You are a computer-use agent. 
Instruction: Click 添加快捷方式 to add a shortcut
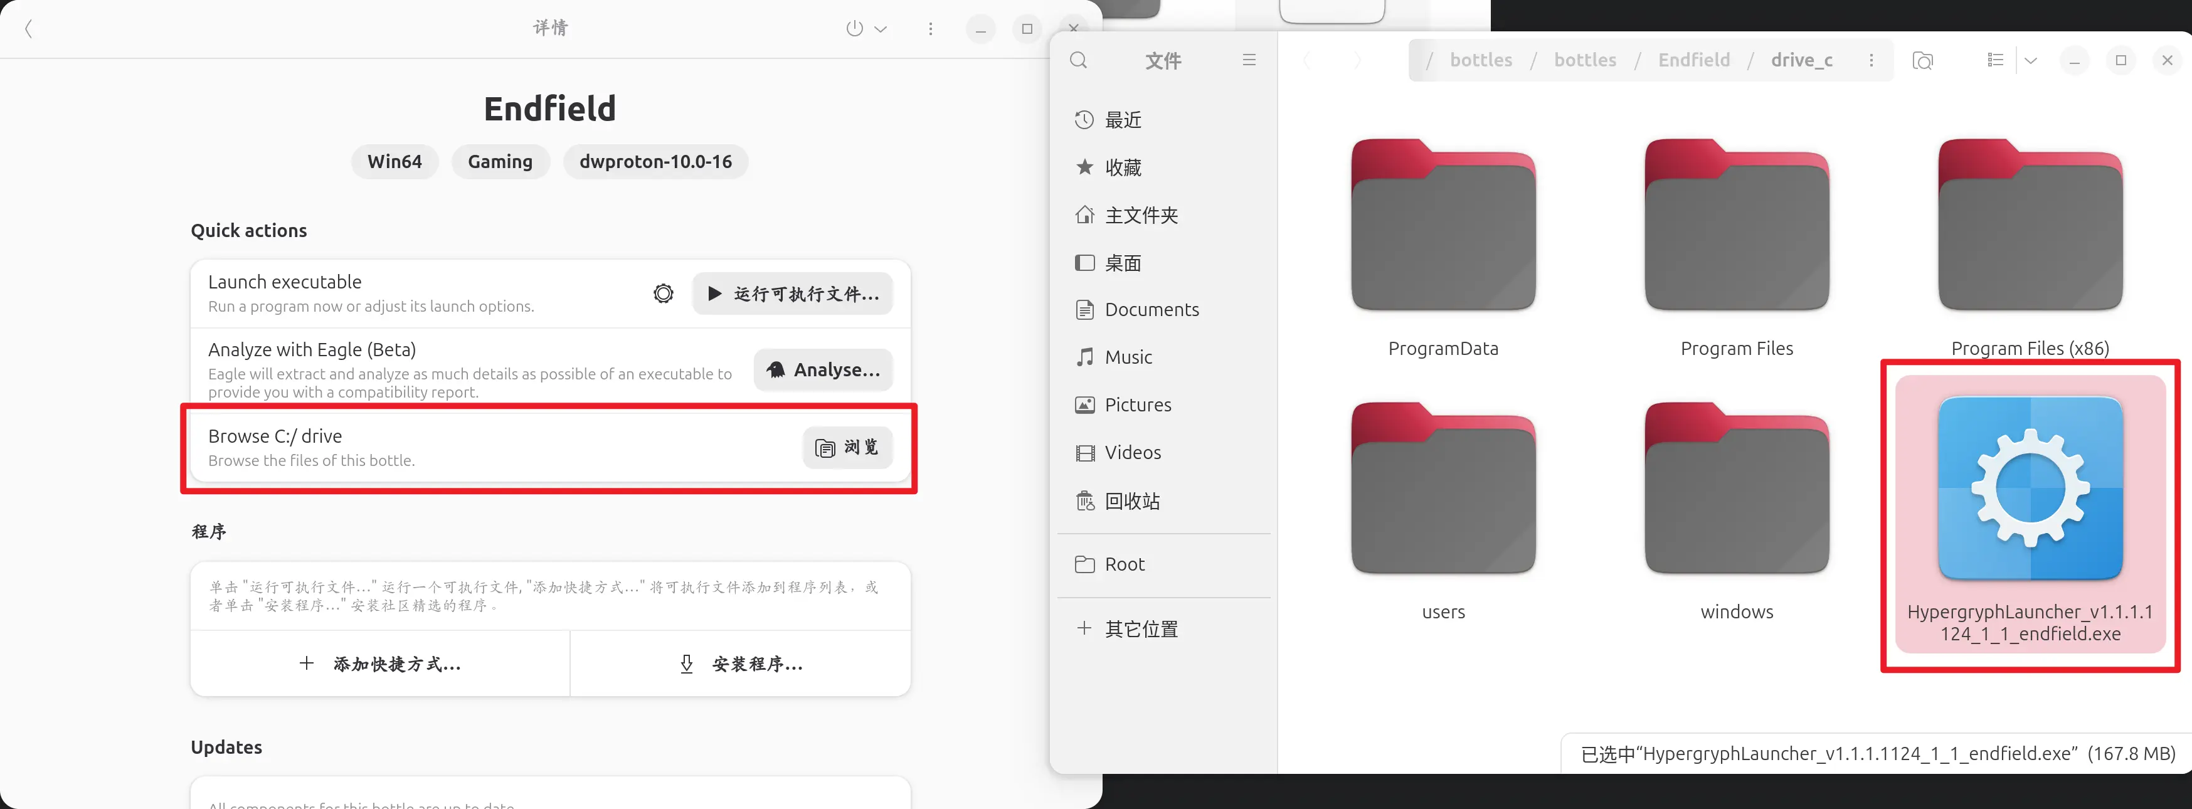380,664
